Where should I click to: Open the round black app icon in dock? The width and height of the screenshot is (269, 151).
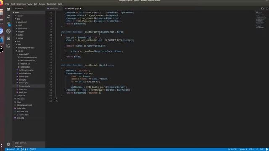point(1,49)
